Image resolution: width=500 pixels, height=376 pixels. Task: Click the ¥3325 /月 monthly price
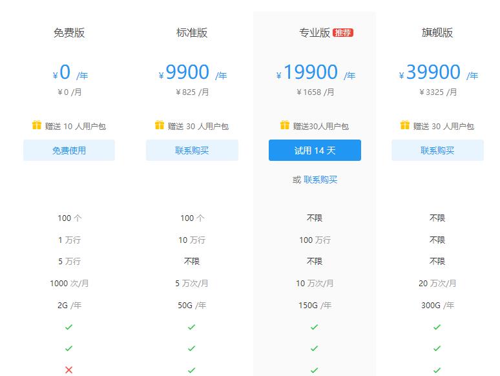pyautogui.click(x=438, y=92)
